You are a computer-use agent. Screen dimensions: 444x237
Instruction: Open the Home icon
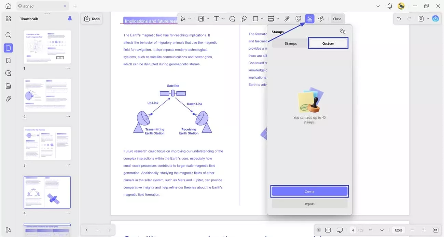pos(8,6)
